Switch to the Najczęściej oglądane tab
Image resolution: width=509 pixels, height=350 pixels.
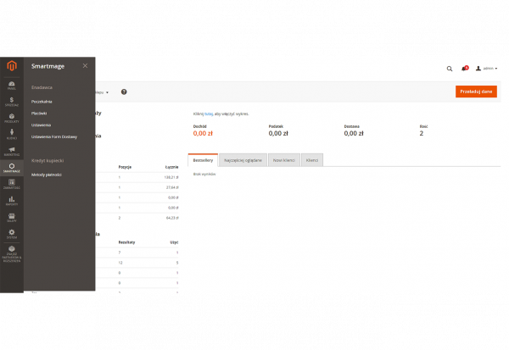click(243, 160)
